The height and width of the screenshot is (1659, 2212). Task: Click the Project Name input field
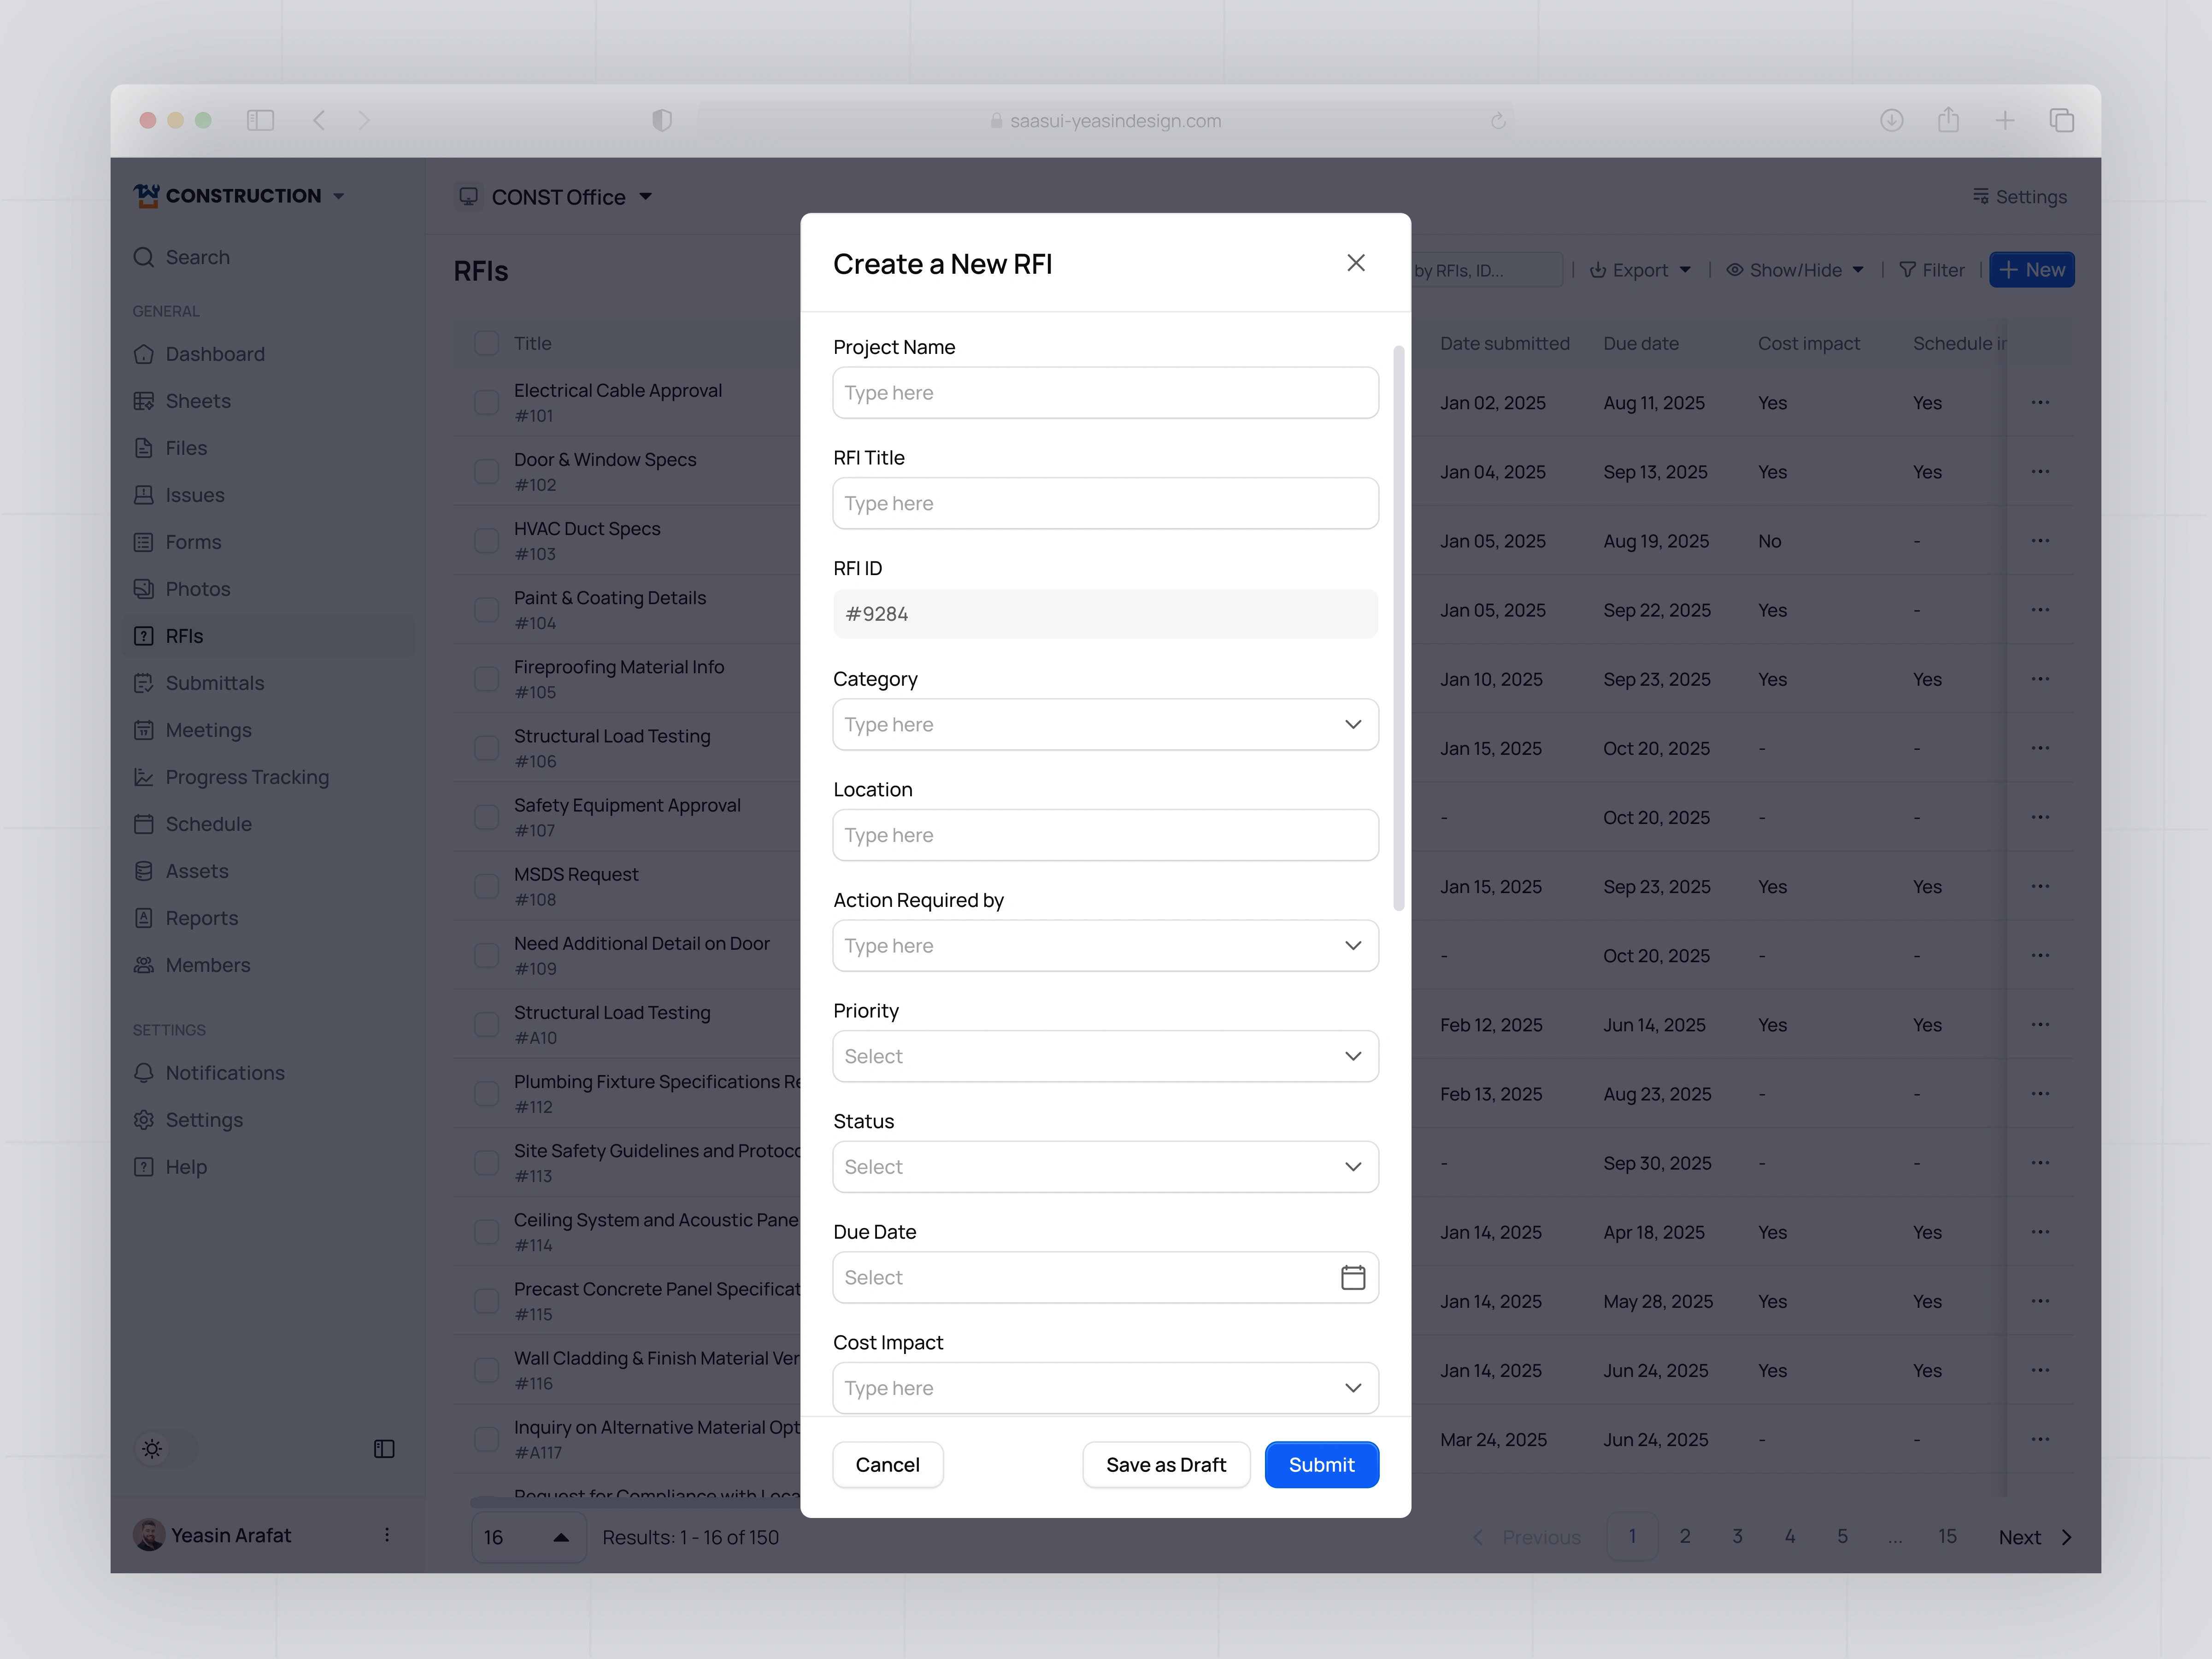1105,392
